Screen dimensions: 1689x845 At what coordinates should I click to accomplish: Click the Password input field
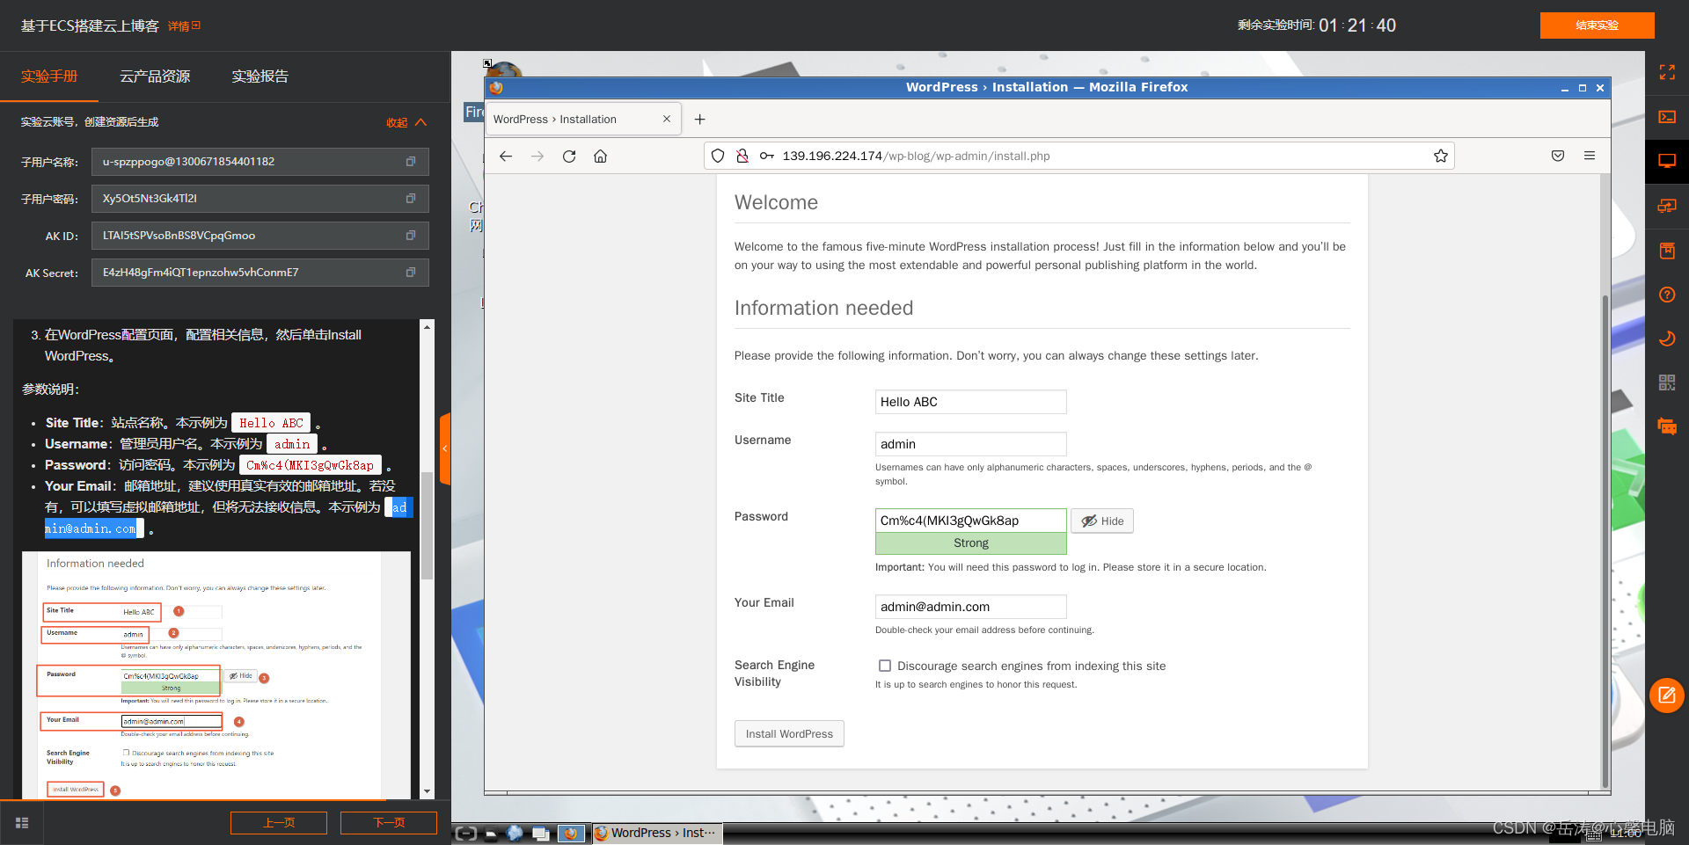(970, 521)
